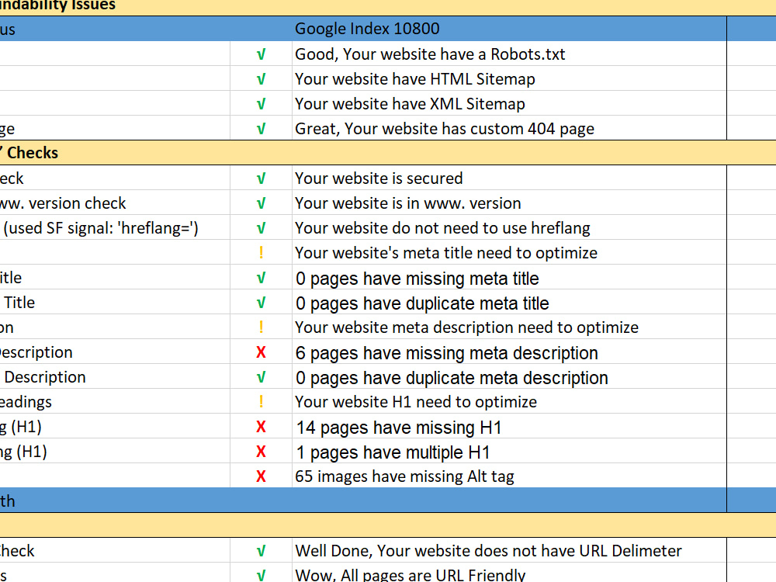Click '6 pages have missing meta description'
776x582 pixels.
[447, 353]
